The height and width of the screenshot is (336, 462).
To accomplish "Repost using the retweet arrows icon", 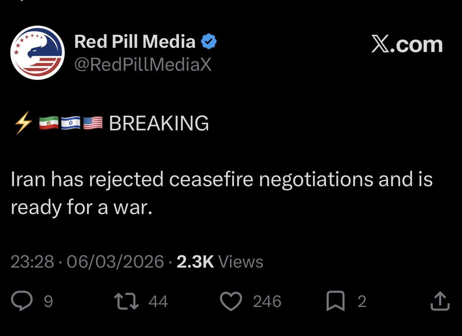I will pyautogui.click(x=127, y=301).
